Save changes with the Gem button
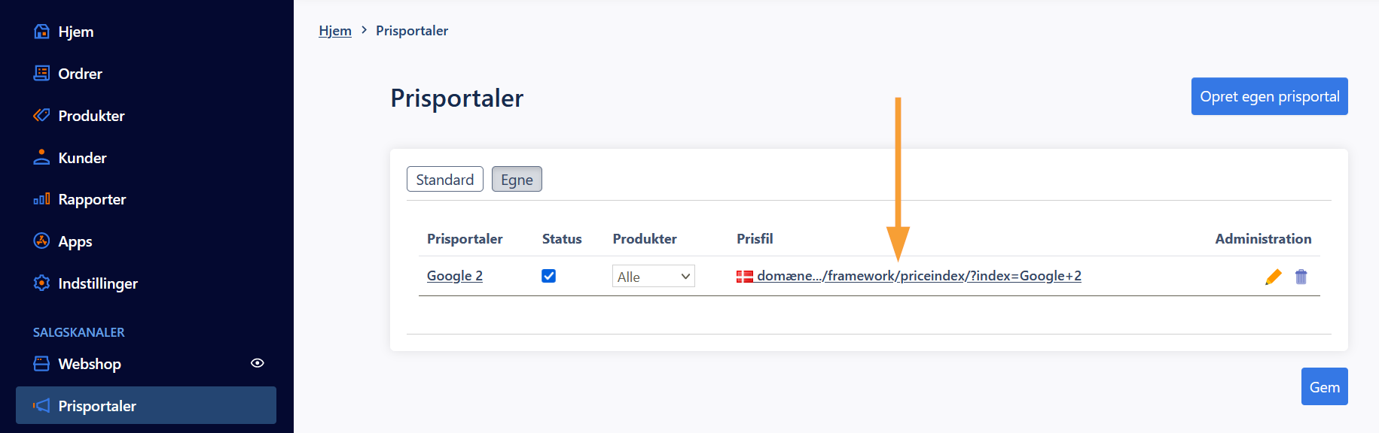The height and width of the screenshot is (433, 1379). [x=1325, y=386]
